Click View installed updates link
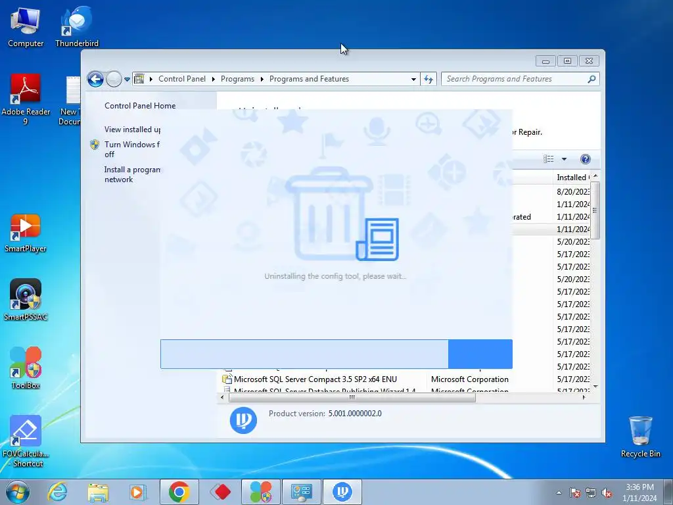 (132, 130)
